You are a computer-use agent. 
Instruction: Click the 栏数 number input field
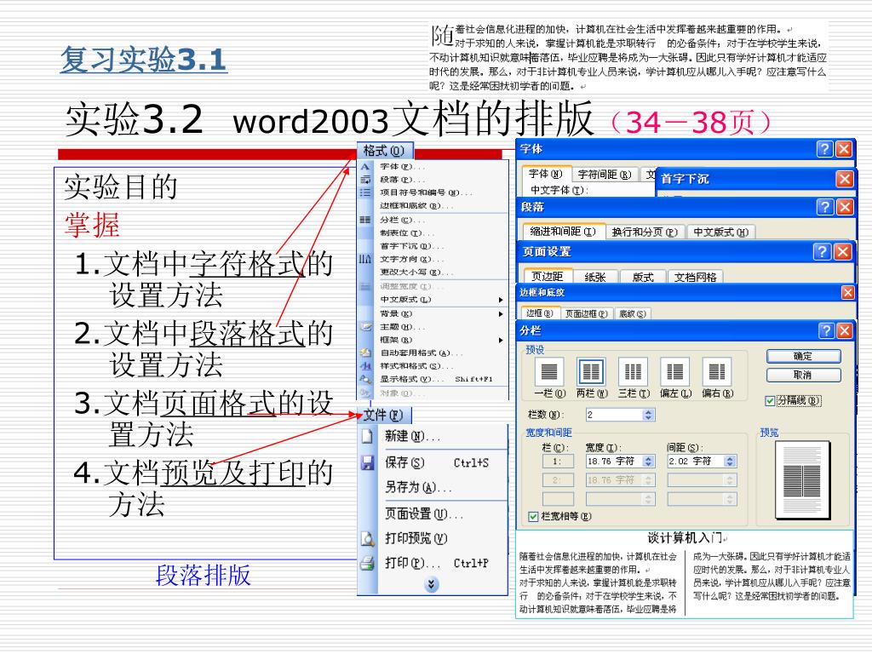pyautogui.click(x=614, y=415)
